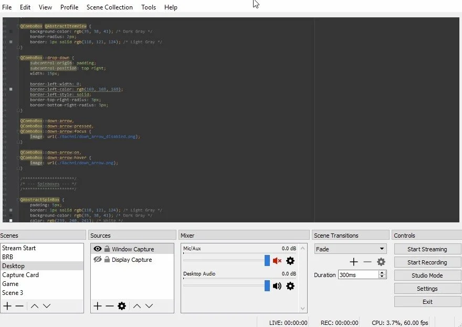Open transition properties gear icon
This screenshot has width=462, height=327.
pyautogui.click(x=381, y=262)
